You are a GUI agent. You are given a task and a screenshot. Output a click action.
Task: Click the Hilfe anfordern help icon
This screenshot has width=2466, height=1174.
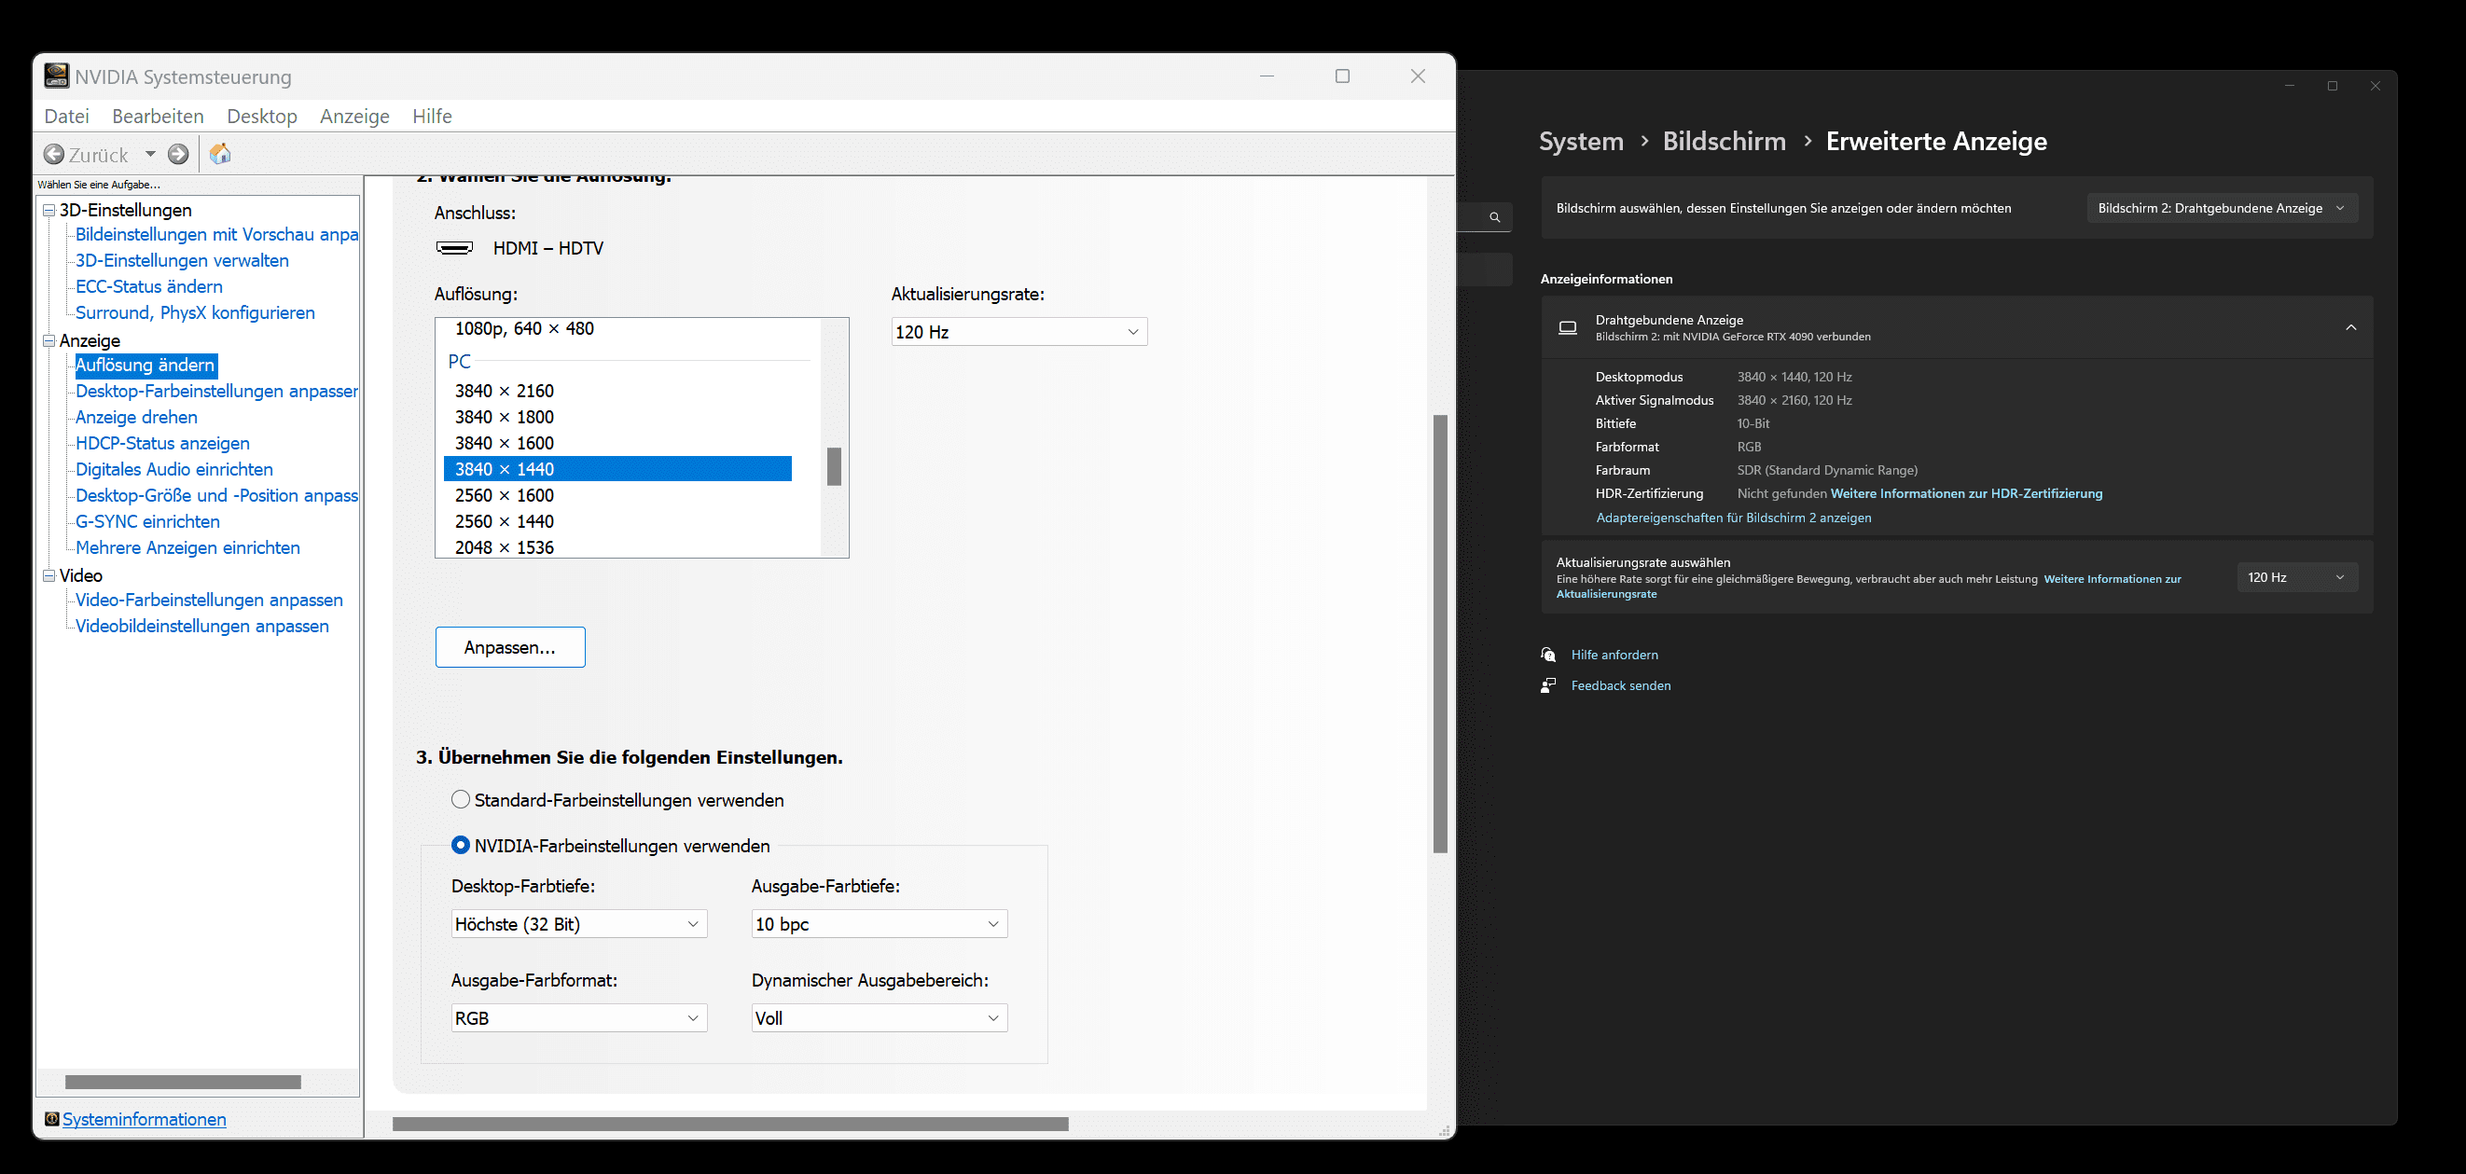1548,655
